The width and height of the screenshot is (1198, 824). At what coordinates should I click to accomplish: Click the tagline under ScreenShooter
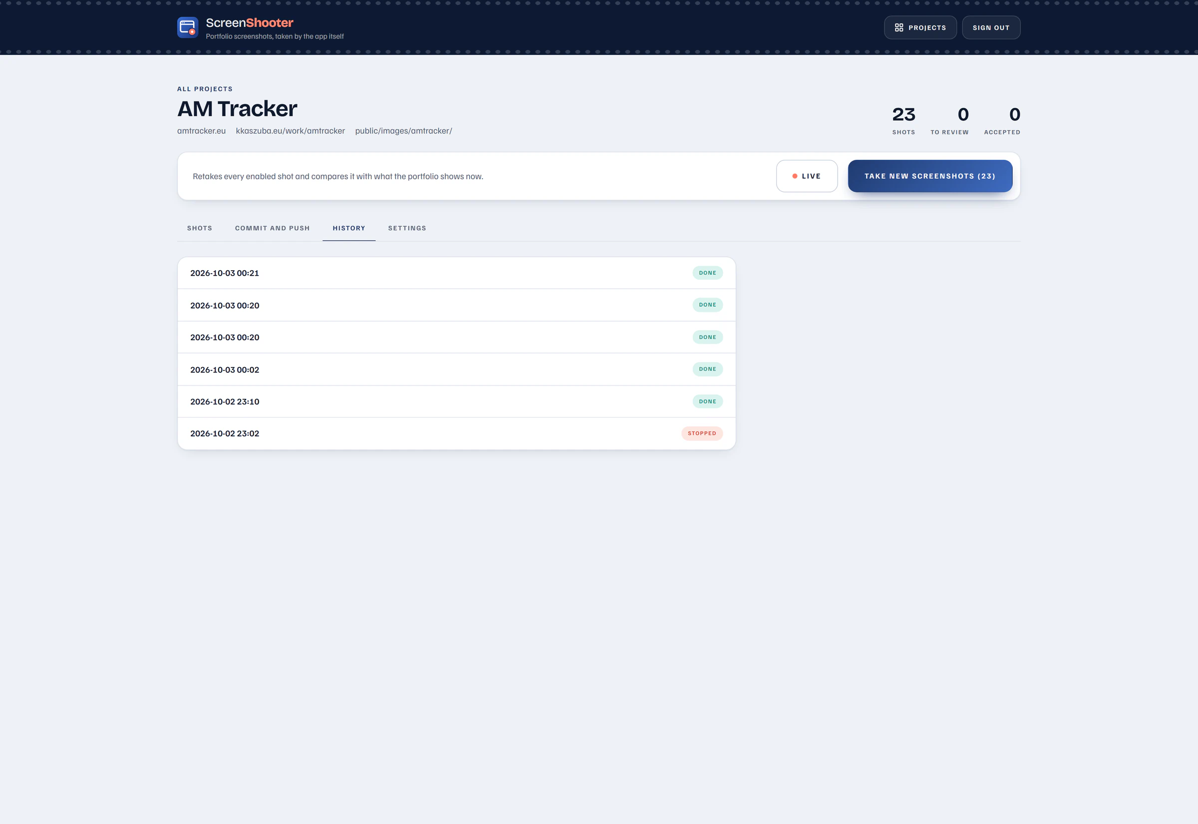click(x=275, y=36)
